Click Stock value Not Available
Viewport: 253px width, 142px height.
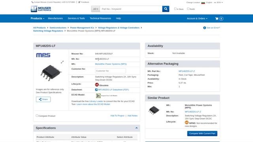tap(178, 53)
